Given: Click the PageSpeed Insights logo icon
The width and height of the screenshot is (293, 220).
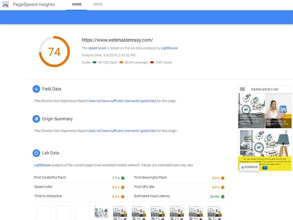Looking at the screenshot, I should (5, 4).
